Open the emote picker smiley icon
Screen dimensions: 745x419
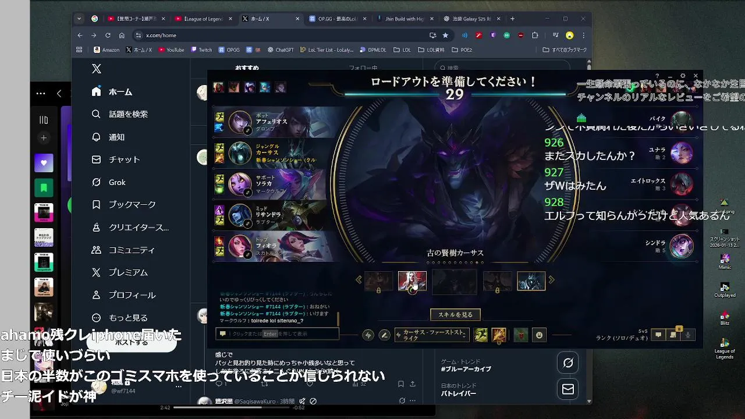click(x=540, y=335)
